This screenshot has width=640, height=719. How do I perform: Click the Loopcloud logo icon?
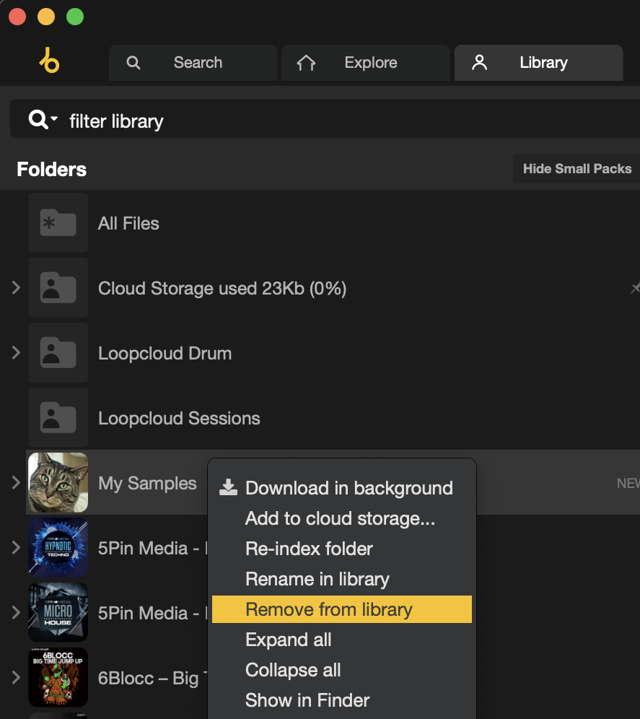pos(49,61)
